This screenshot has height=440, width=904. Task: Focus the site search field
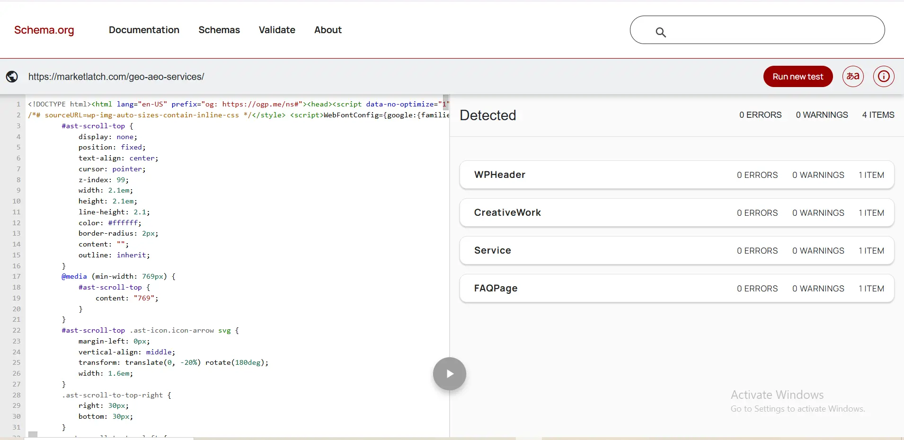pyautogui.click(x=757, y=30)
